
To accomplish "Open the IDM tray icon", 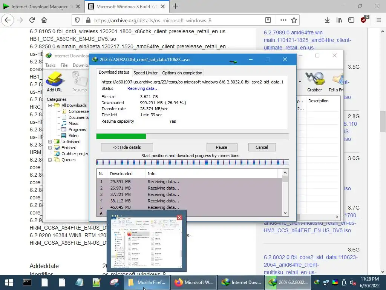I will pos(317,282).
